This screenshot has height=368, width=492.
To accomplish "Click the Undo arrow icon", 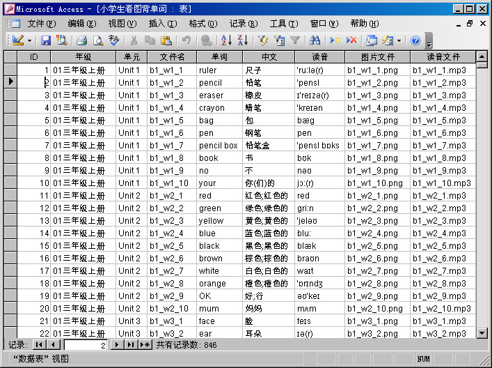I will (187, 40).
